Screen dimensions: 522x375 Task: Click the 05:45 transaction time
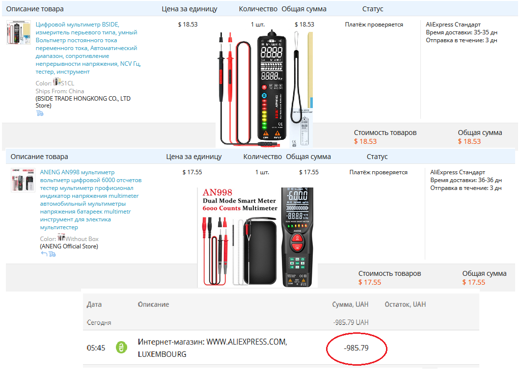(96, 348)
